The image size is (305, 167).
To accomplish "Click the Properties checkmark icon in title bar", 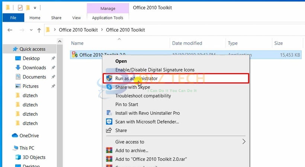I will pos(20,8).
